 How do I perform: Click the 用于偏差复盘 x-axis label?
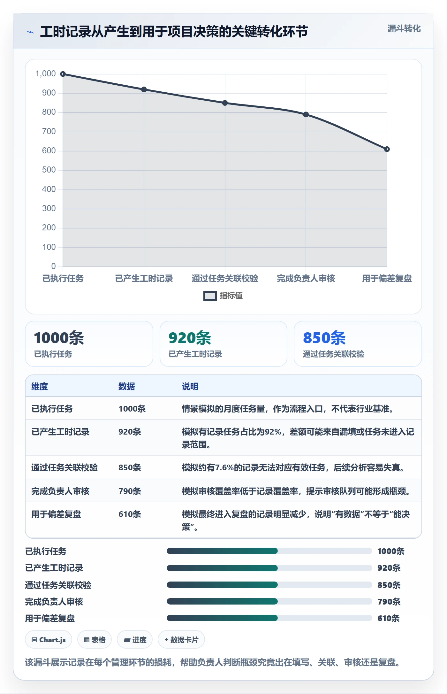(387, 279)
